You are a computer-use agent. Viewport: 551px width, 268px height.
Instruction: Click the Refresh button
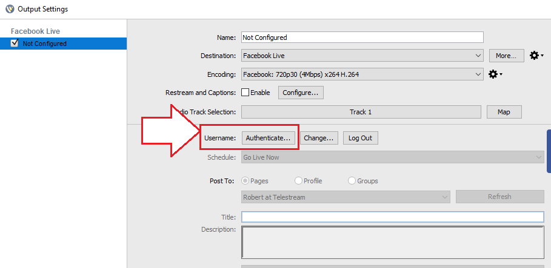tap(499, 197)
